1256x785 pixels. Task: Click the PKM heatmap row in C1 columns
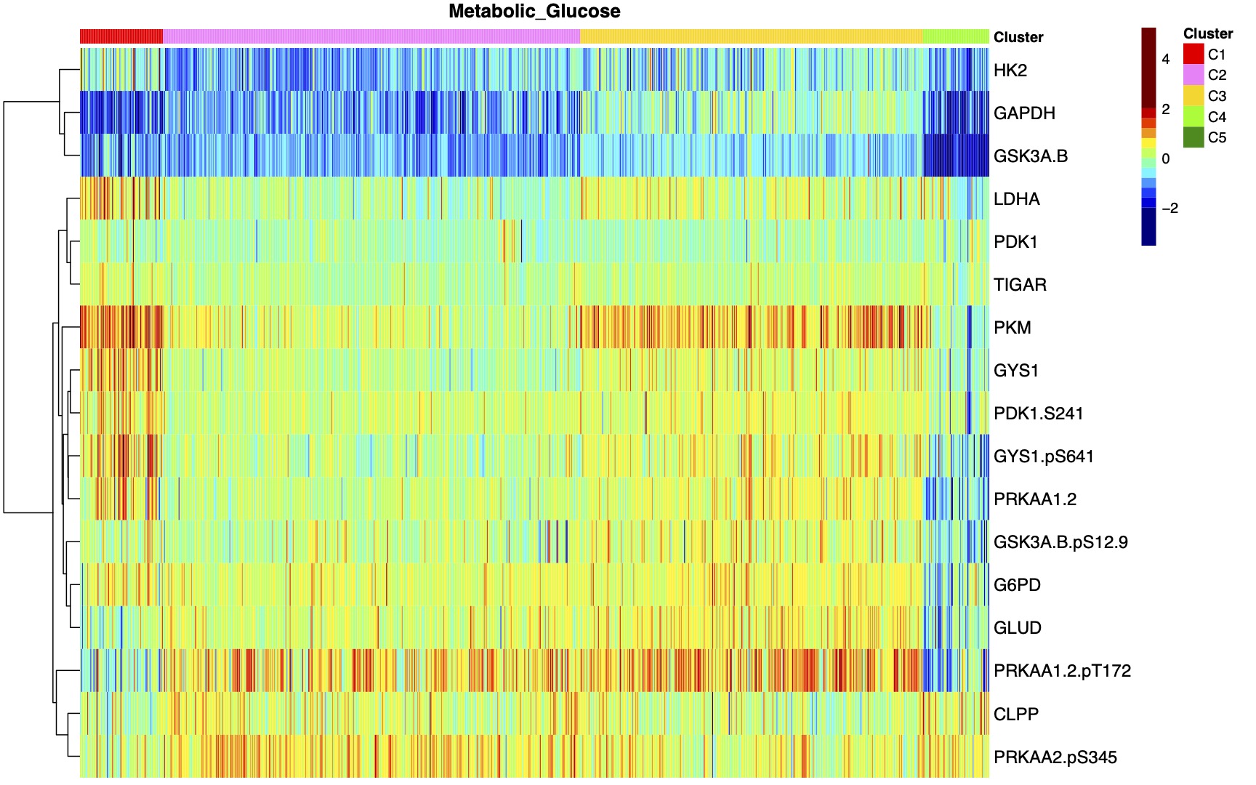coord(121,327)
